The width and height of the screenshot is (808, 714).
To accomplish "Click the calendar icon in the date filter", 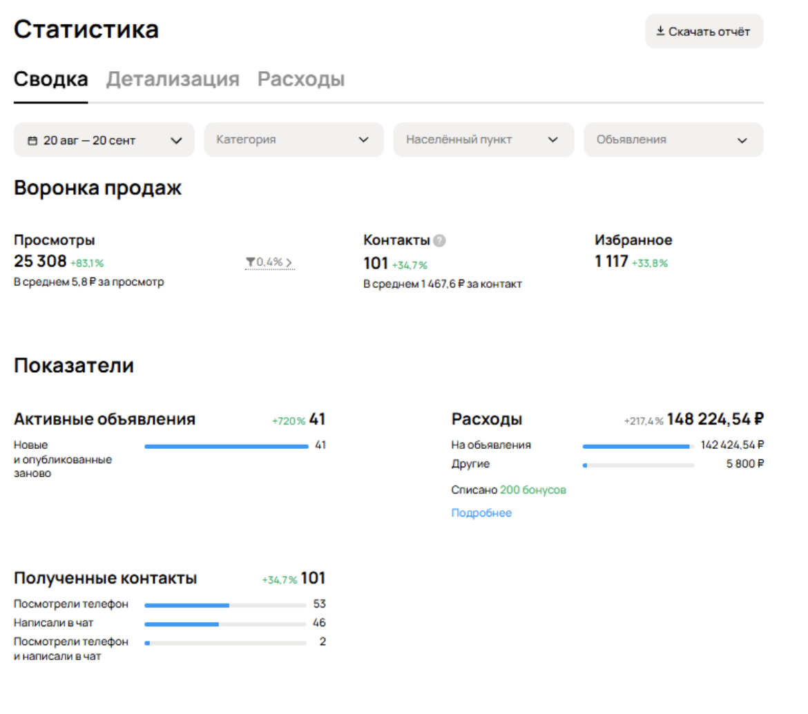I will coord(32,139).
